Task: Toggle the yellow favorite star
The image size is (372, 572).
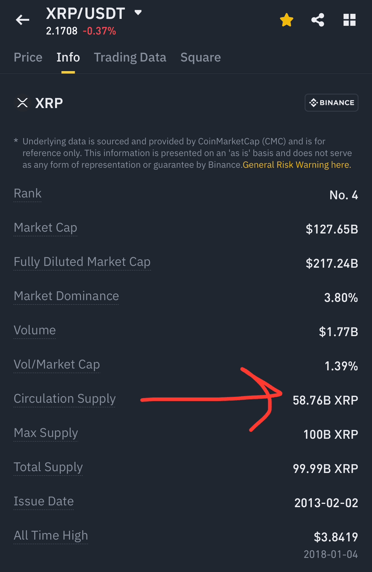Action: 287,20
